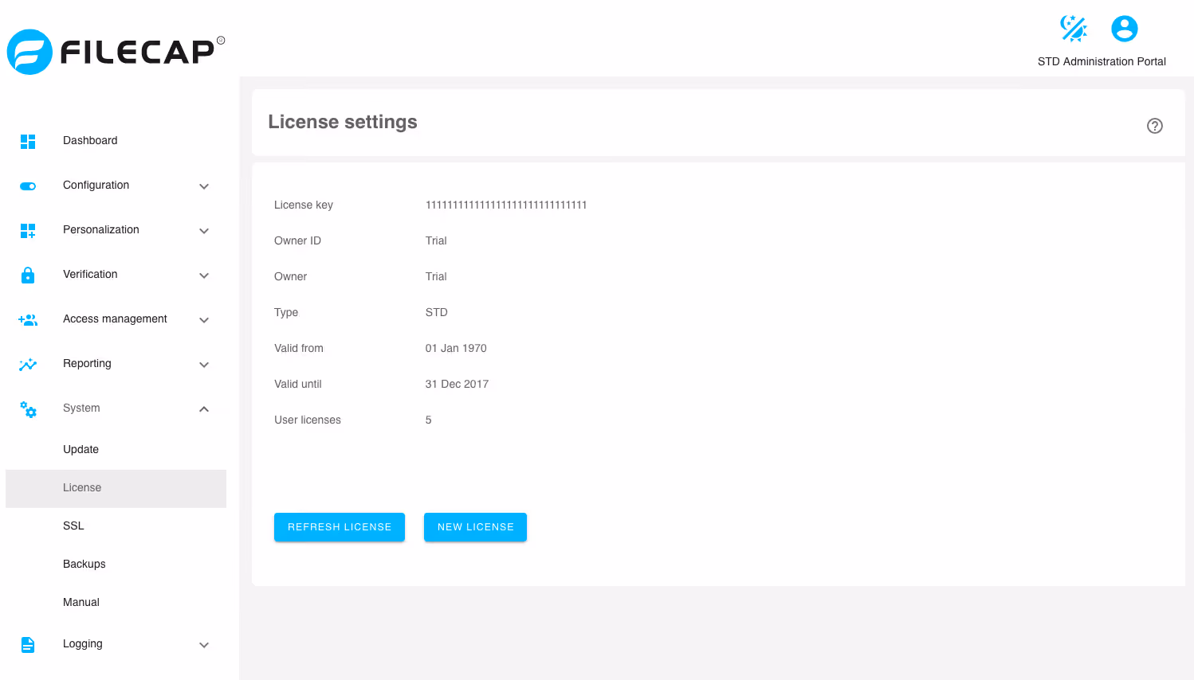
Task: Expand the Reporting menu chevron
Action: [204, 365]
